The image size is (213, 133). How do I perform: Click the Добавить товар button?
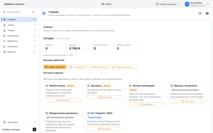[98, 67]
